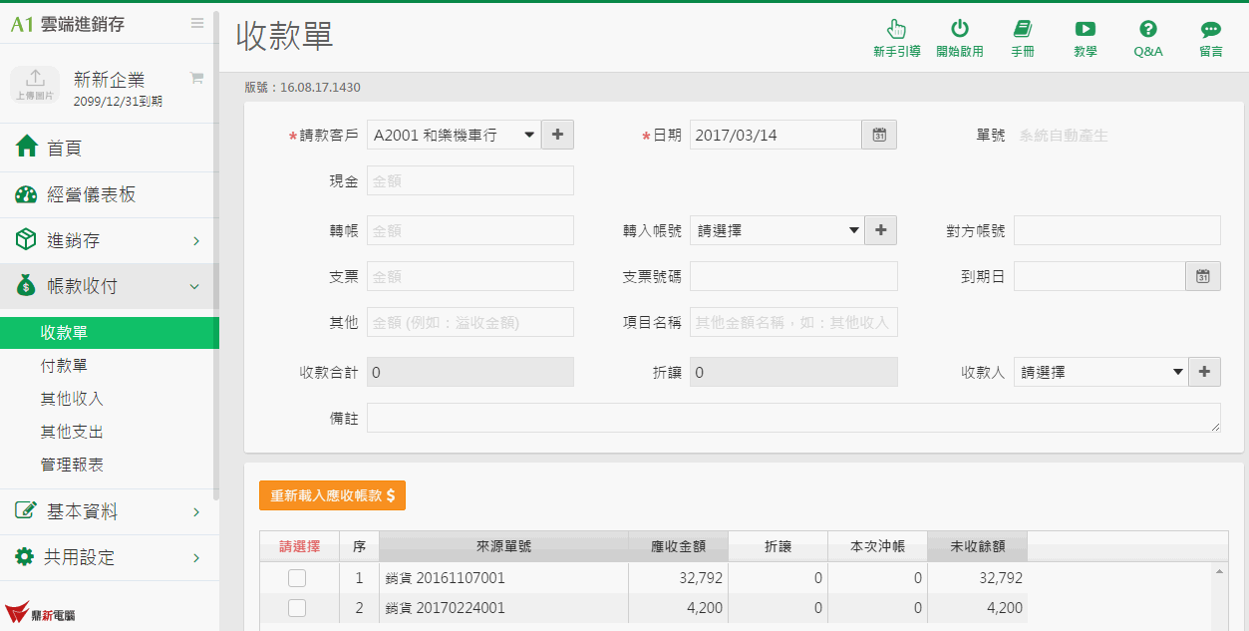Image resolution: width=1249 pixels, height=631 pixels.
Task: Open the calendar picker for 日期
Action: coord(879,135)
